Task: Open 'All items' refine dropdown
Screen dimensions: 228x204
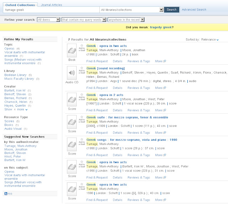Action: (x=48, y=20)
